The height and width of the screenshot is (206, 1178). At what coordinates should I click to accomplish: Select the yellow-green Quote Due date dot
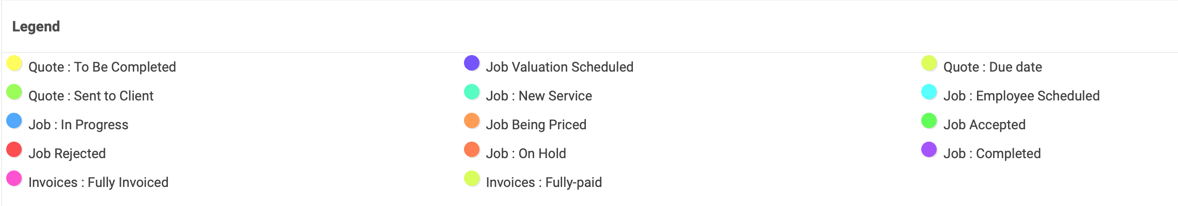pos(929,63)
